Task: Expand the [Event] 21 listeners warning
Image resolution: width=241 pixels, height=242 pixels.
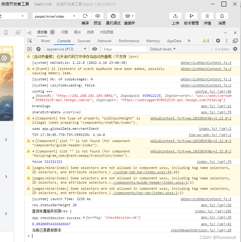Action: [x=33, y=69]
